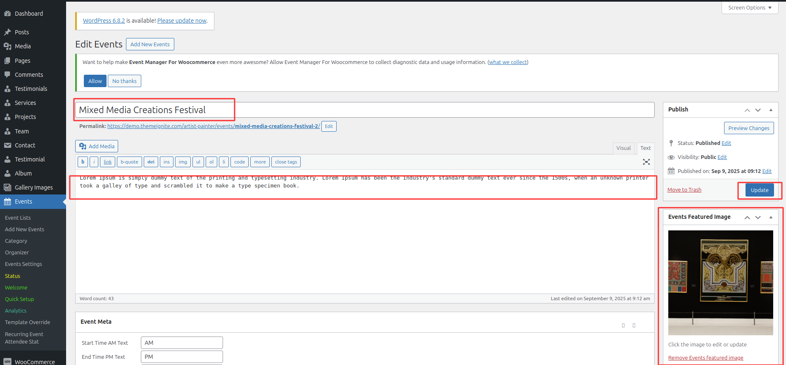Click the Gallery Images icon

point(7,187)
